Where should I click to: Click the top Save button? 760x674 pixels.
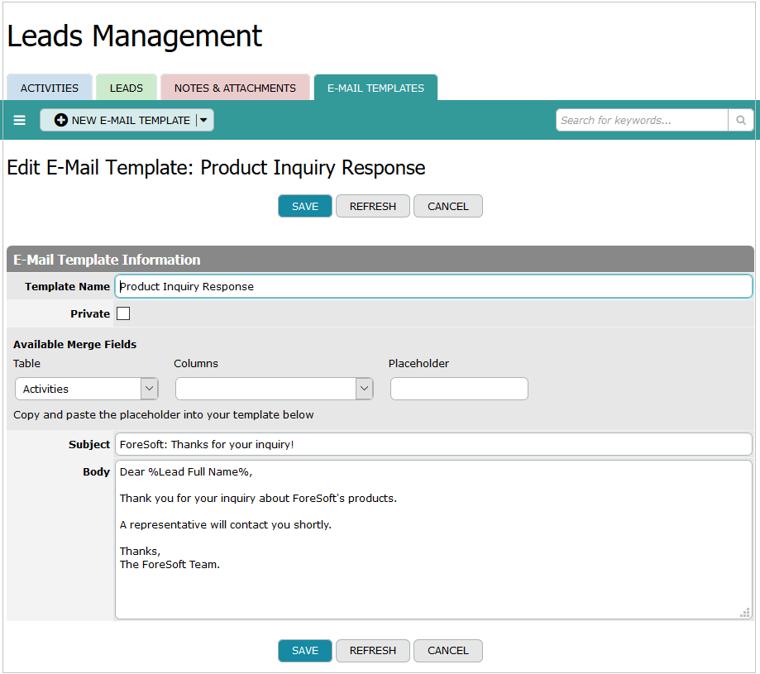[305, 207]
